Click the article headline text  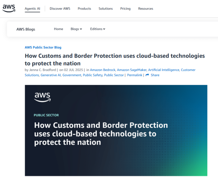[115, 59]
